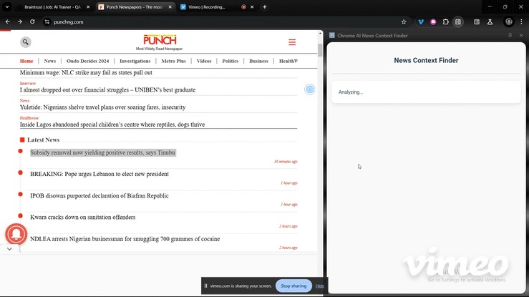Open the News menu item
This screenshot has height=297, width=529.
coord(49,61)
